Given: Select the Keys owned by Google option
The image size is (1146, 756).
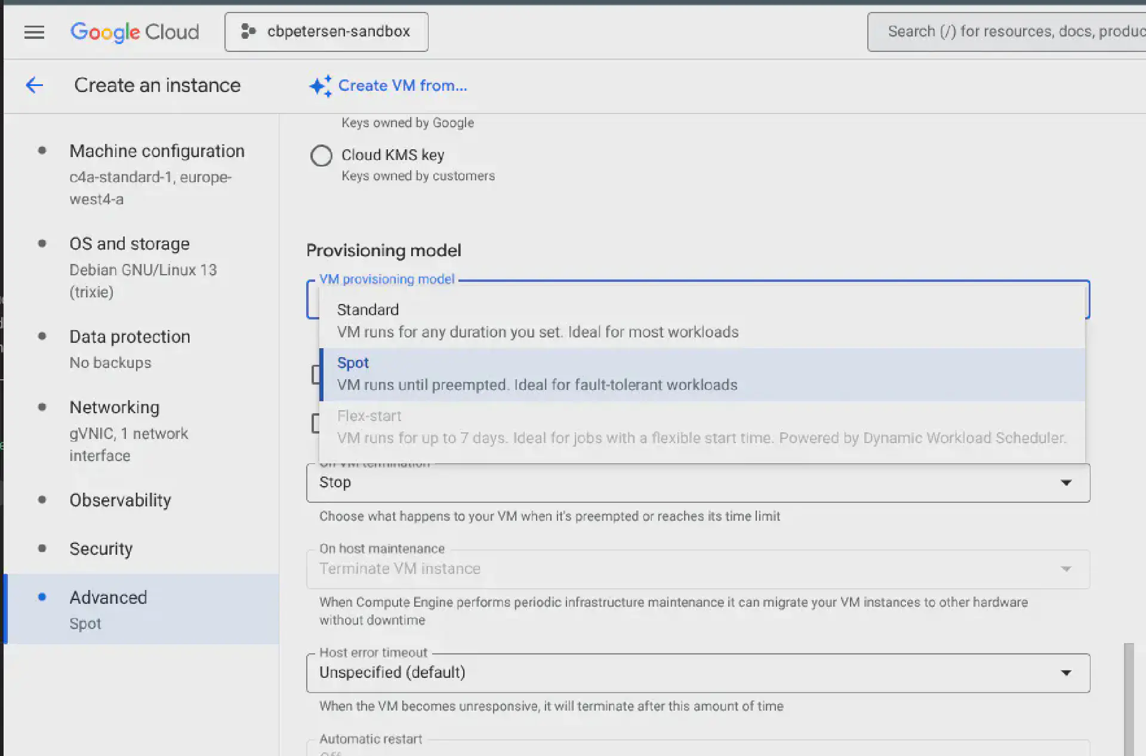Looking at the screenshot, I should pyautogui.click(x=408, y=122).
